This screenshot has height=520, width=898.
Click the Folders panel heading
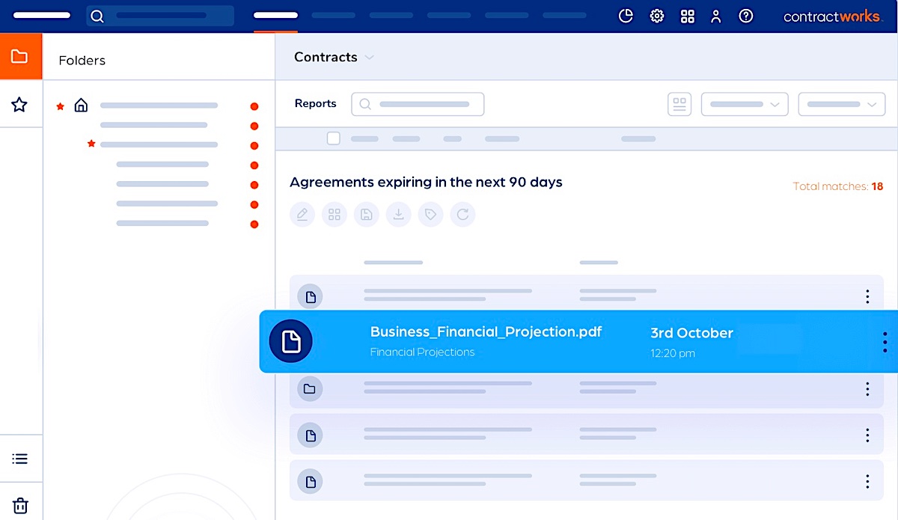point(82,61)
